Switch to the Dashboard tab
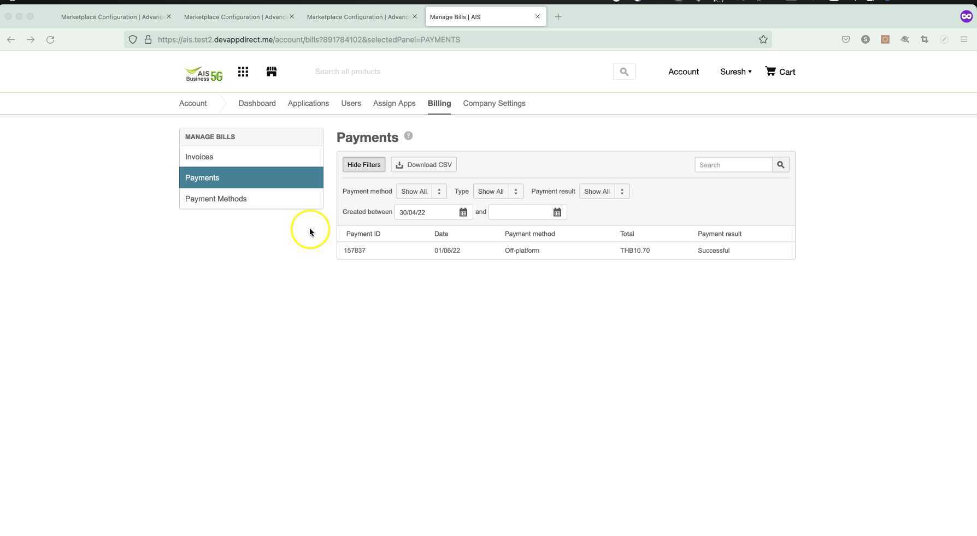The height and width of the screenshot is (536, 977). pyautogui.click(x=257, y=104)
